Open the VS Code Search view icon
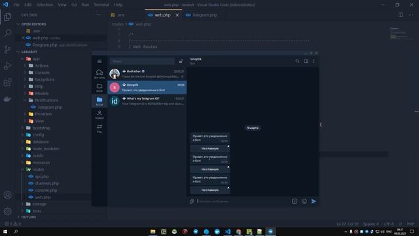This screenshot has width=419, height=236. pos(7,33)
